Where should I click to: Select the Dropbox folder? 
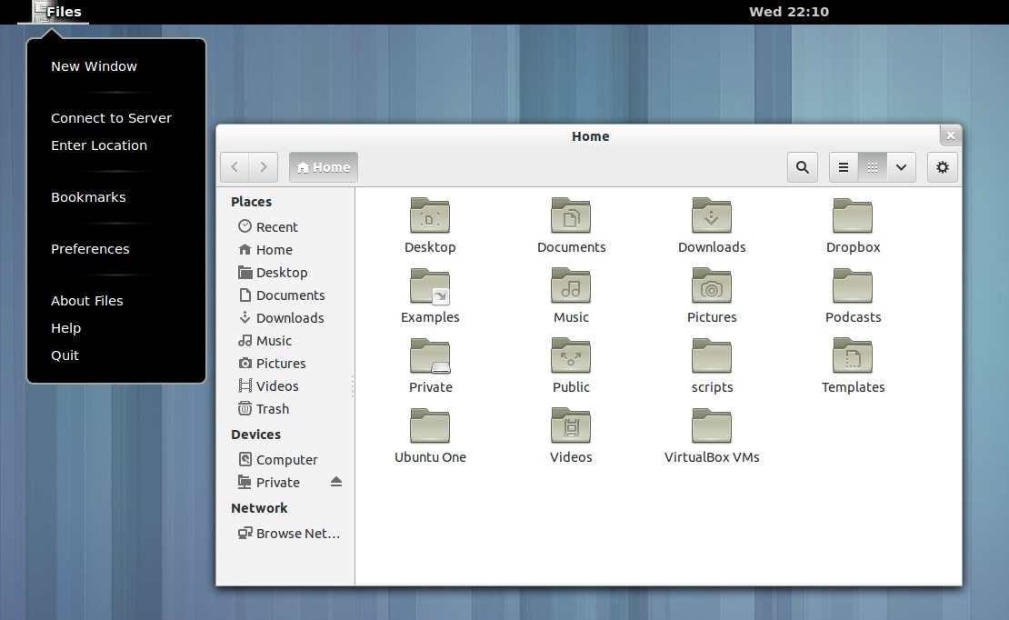853,216
